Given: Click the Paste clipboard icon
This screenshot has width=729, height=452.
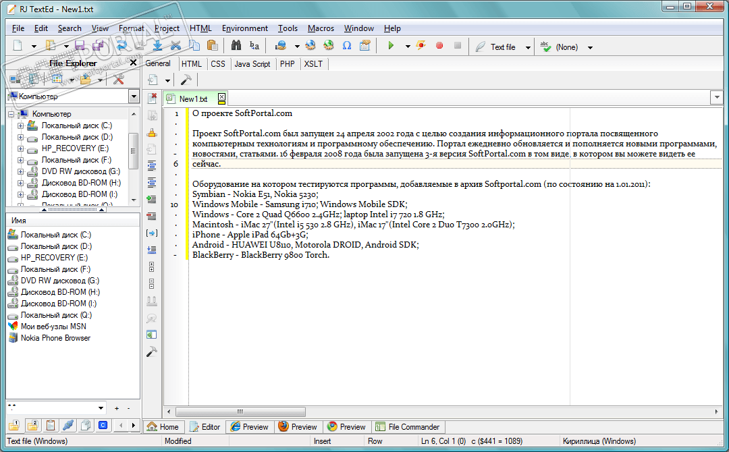Looking at the screenshot, I should (212, 45).
